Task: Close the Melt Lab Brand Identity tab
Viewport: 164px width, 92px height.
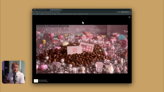Action: pyautogui.click(x=61, y=10)
